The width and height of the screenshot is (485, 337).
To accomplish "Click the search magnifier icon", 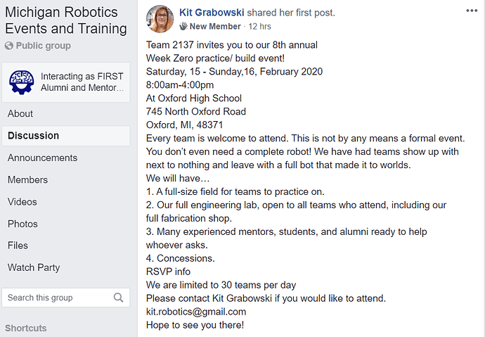I will [x=118, y=298].
